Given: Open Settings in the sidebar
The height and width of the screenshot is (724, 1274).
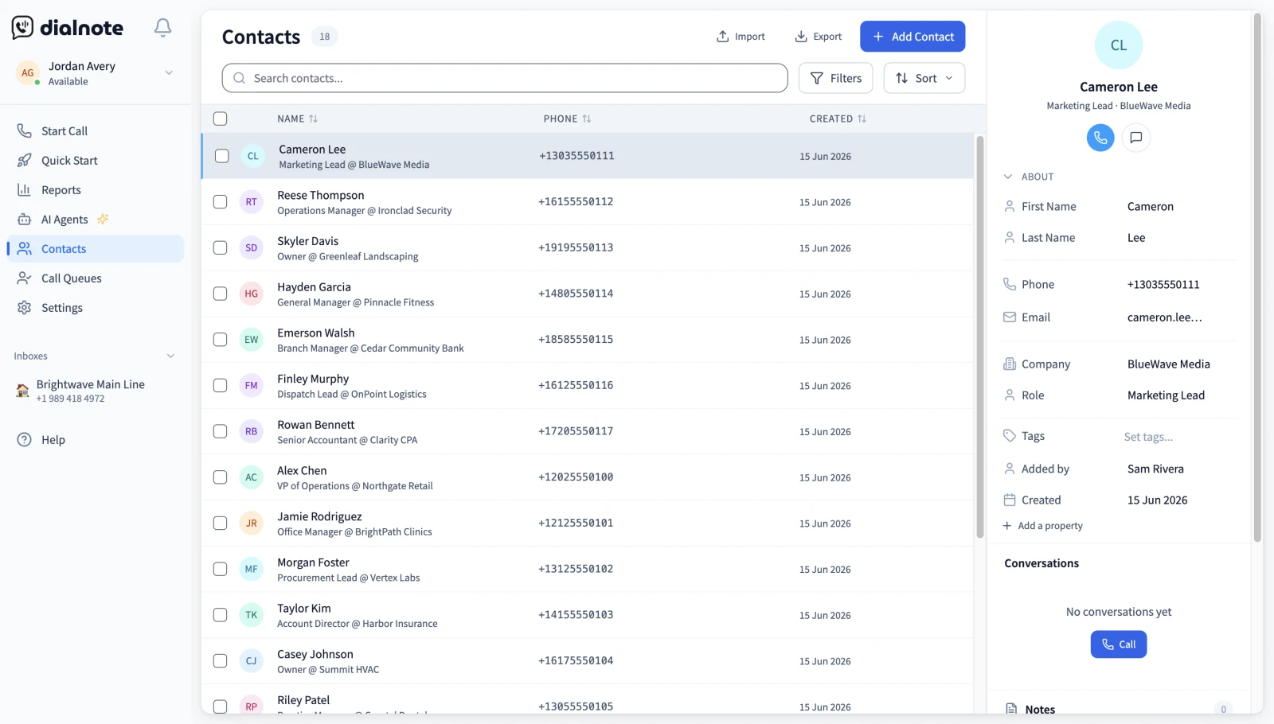Looking at the screenshot, I should 96,307.
